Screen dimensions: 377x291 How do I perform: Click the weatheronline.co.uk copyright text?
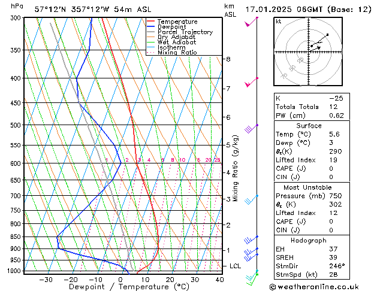pos(314,287)
